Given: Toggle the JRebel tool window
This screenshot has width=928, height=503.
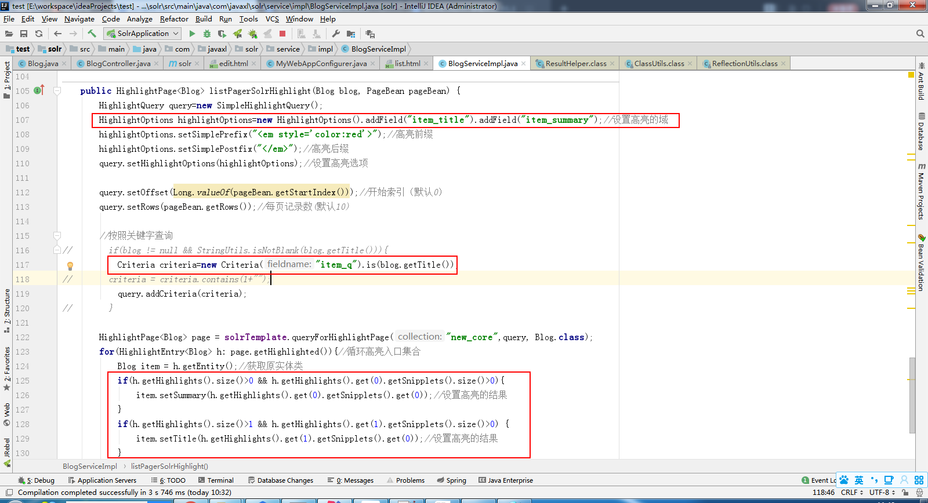Looking at the screenshot, I should point(6,453).
